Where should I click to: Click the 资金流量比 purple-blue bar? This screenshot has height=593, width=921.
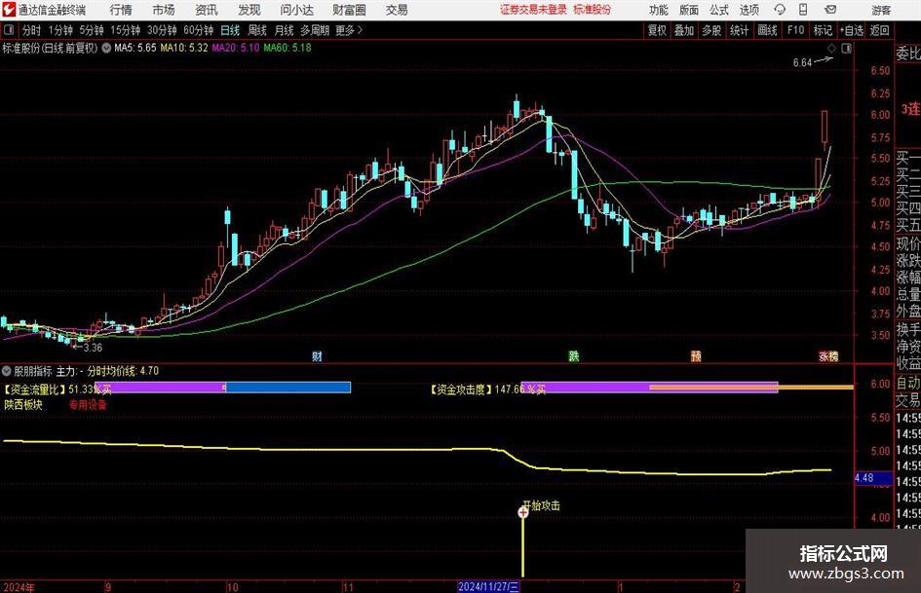[x=222, y=388]
